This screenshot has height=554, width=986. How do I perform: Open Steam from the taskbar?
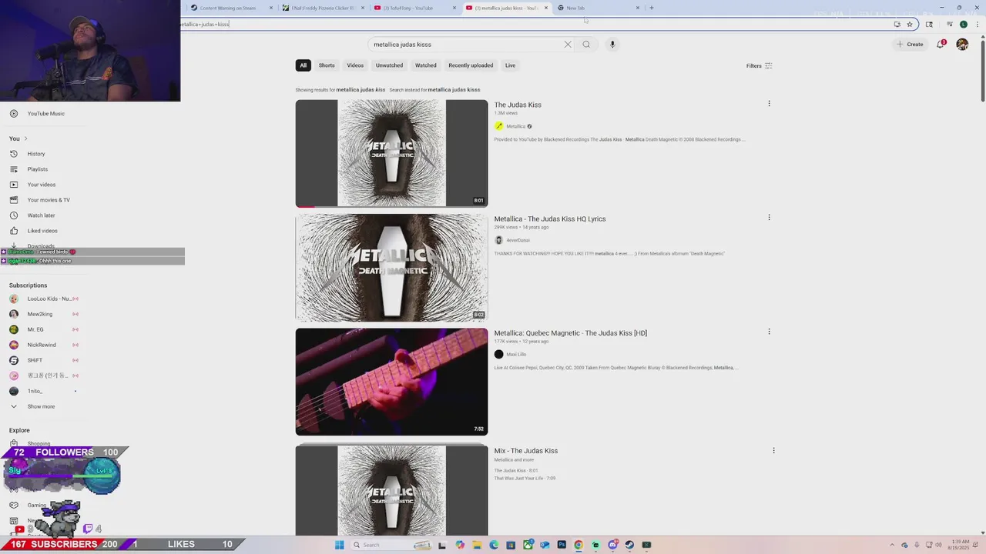coord(629,545)
